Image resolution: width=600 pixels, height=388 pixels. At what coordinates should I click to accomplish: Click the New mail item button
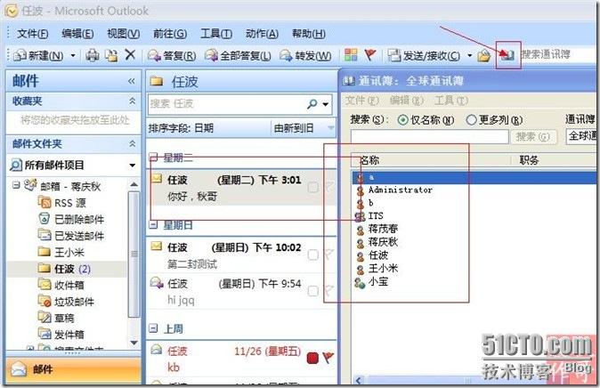click(x=38, y=56)
